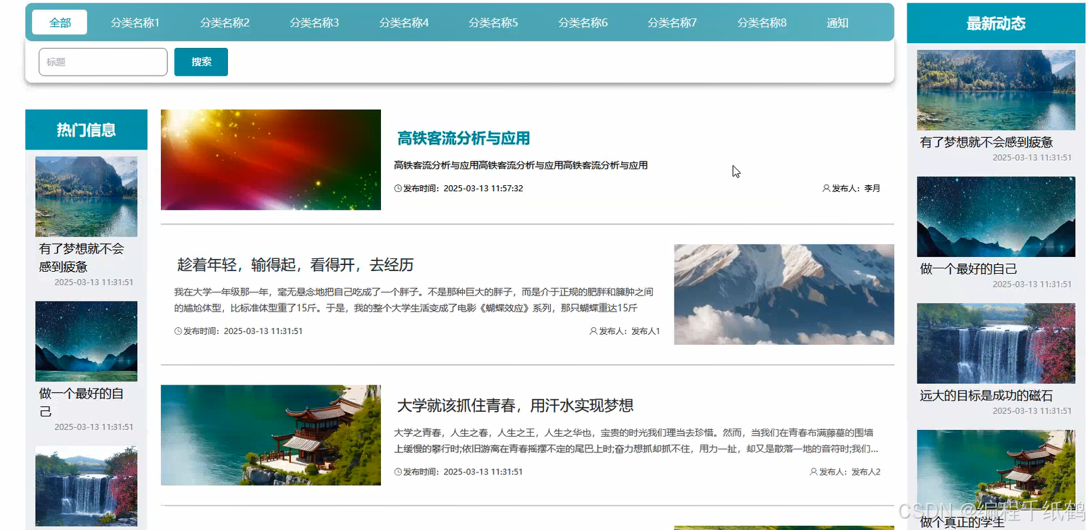Open 热门信息 title 有了梦想就不会感到疲惫

click(81, 258)
